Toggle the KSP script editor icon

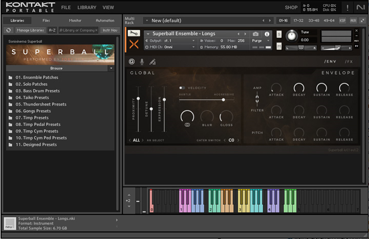click(x=342, y=21)
